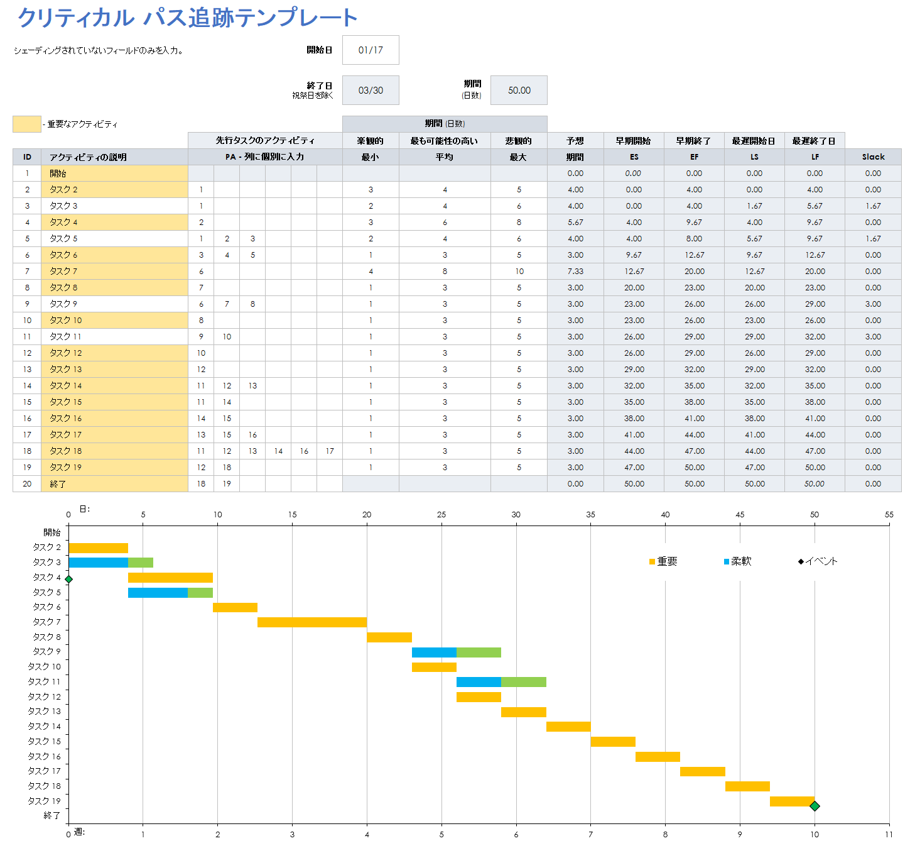Click the orange タスク 19 Gantt bar
The width and height of the screenshot is (915, 853).
tap(792, 801)
